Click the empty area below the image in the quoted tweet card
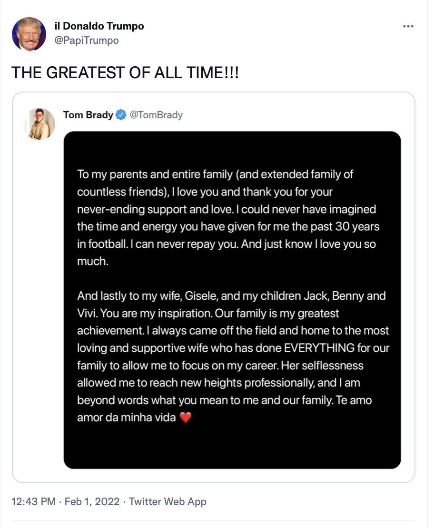The height and width of the screenshot is (528, 434). 232,476
